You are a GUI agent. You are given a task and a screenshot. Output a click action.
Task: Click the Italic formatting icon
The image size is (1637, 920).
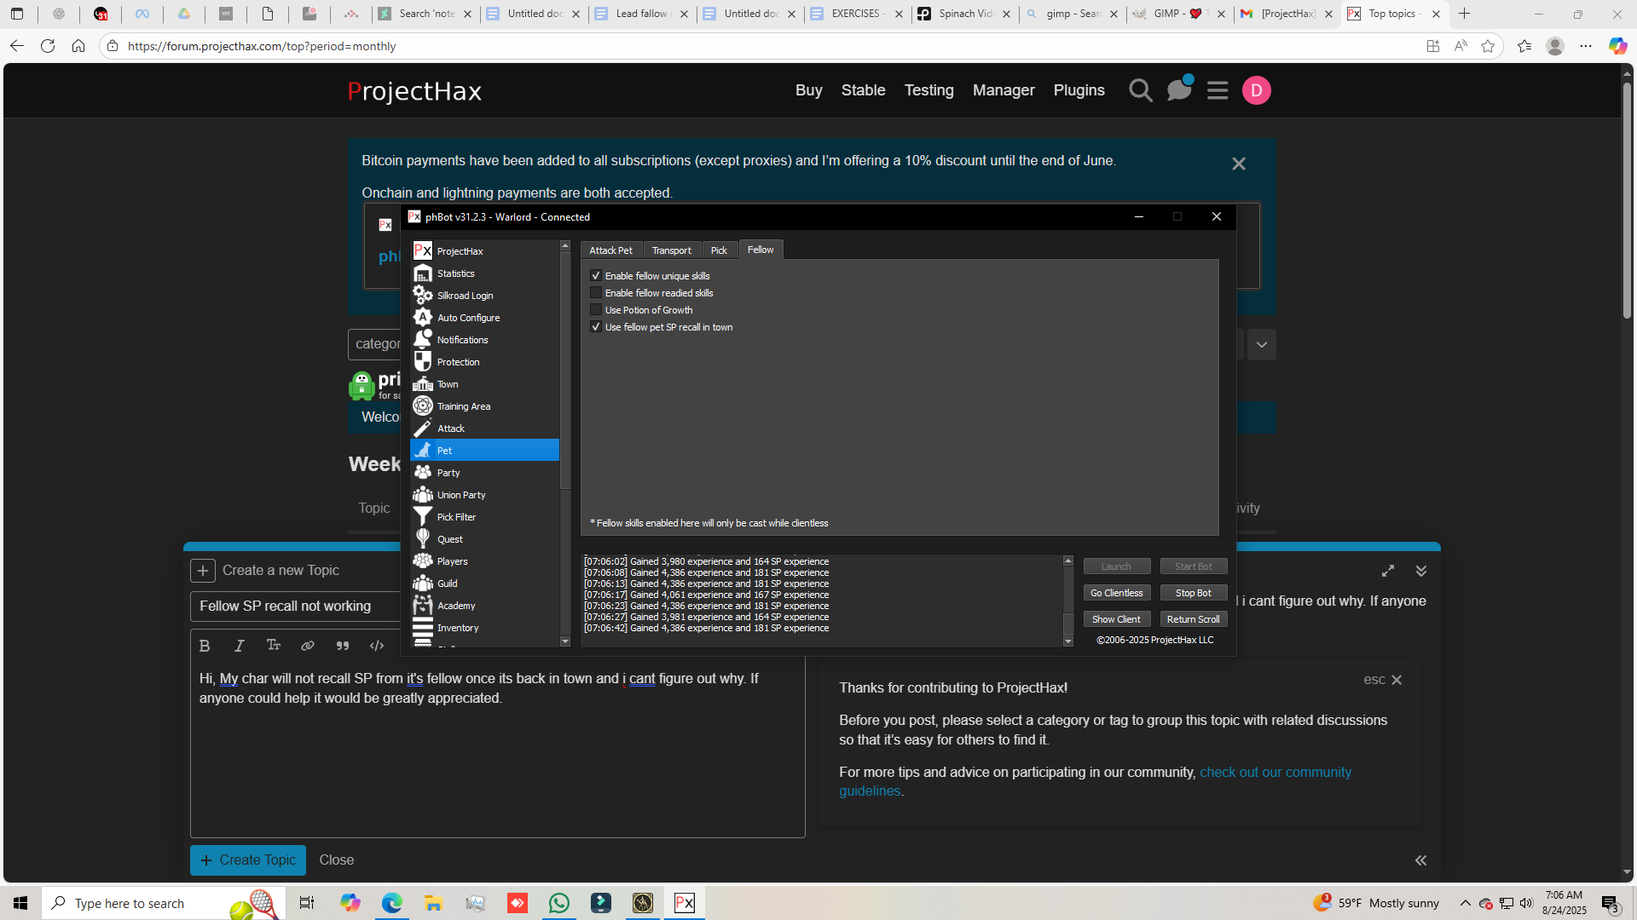pyautogui.click(x=240, y=646)
